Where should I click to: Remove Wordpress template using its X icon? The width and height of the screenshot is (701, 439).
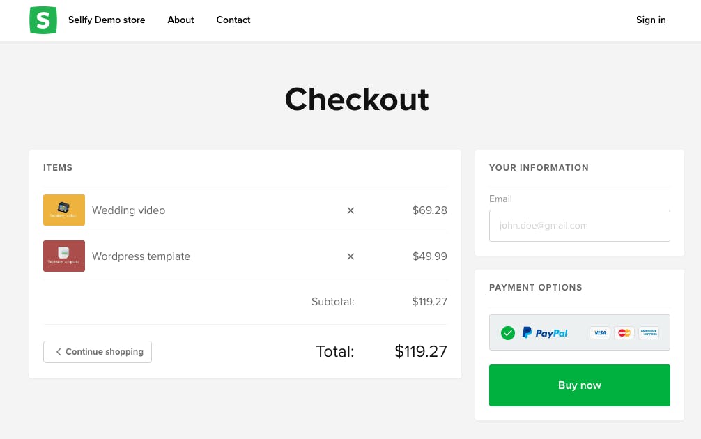tap(350, 256)
